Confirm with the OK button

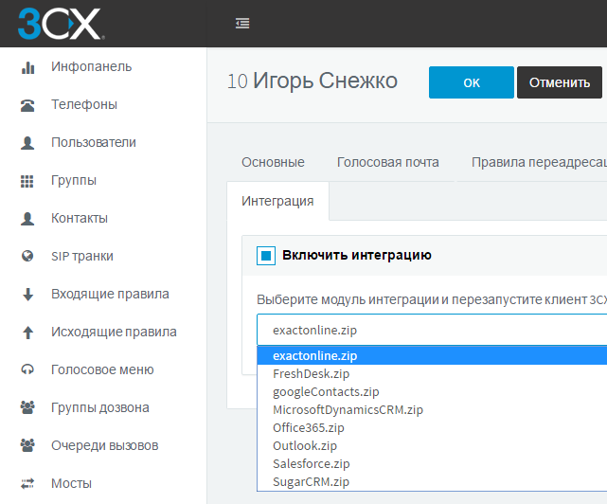click(472, 82)
